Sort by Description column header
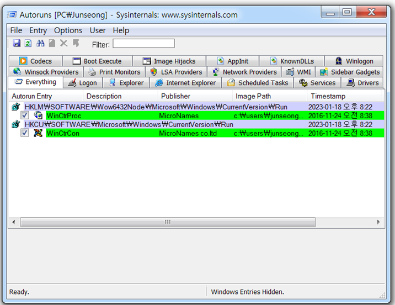This screenshot has height=305, width=395. tap(120, 96)
